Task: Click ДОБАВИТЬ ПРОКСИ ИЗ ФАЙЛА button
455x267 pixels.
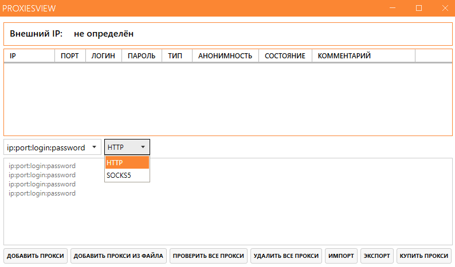Action: point(119,256)
